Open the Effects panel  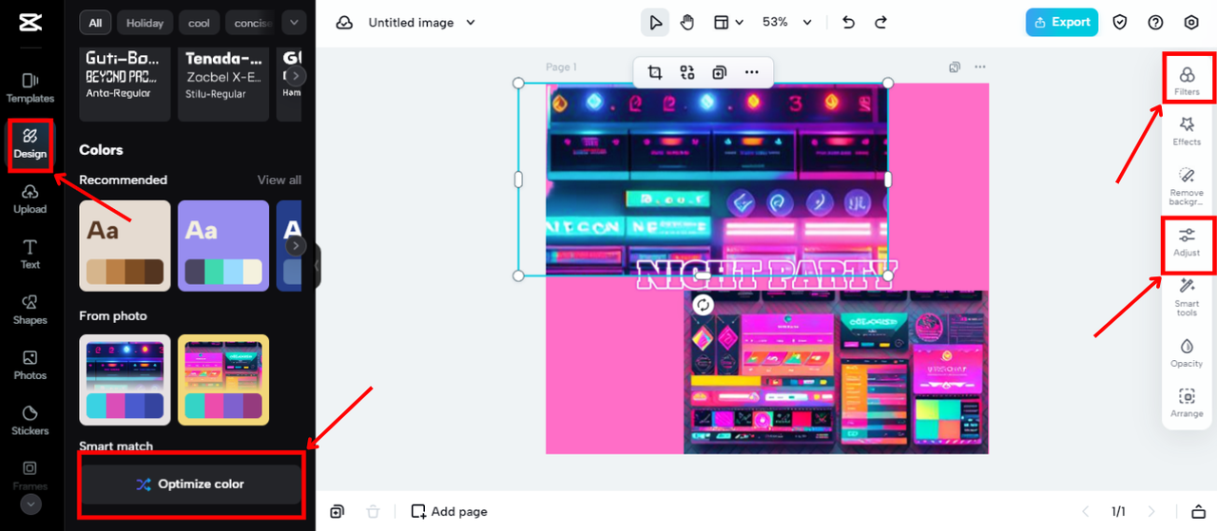[1187, 131]
